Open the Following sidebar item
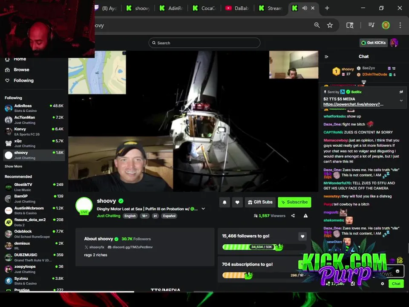This screenshot has height=307, width=409. point(19,81)
